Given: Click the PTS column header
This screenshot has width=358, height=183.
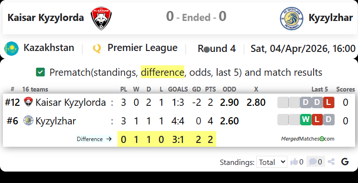Looking at the screenshot, I should 211,89.
